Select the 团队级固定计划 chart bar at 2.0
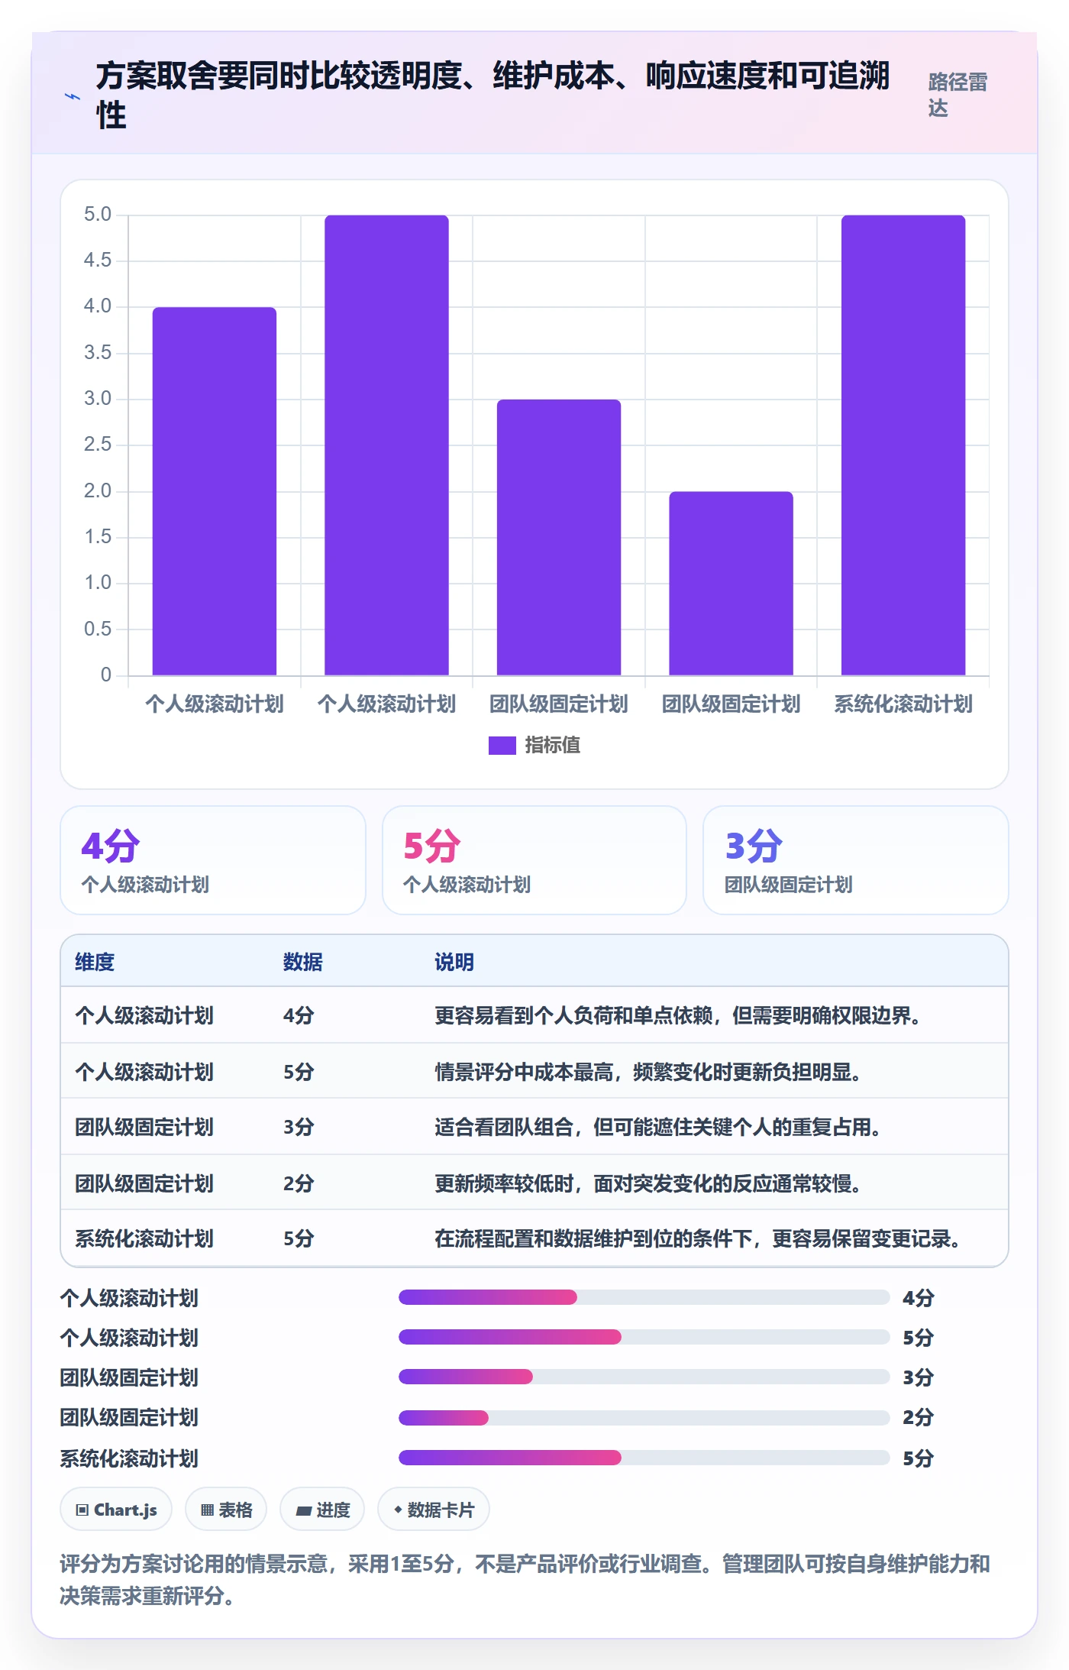 (732, 584)
